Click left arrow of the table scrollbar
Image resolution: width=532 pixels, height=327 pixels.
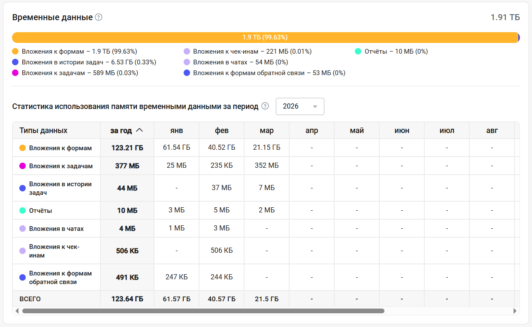(x=17, y=311)
